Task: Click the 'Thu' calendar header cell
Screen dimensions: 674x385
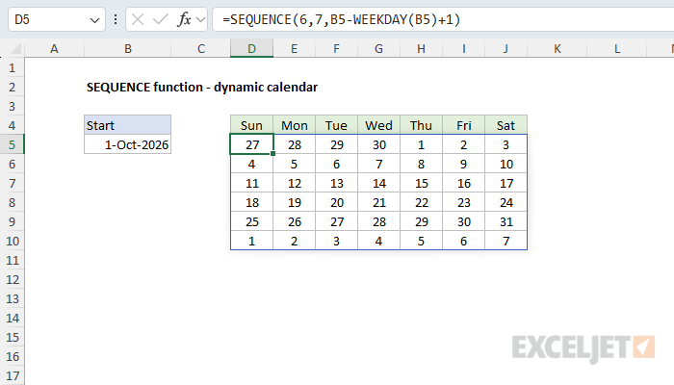Action: (x=422, y=125)
